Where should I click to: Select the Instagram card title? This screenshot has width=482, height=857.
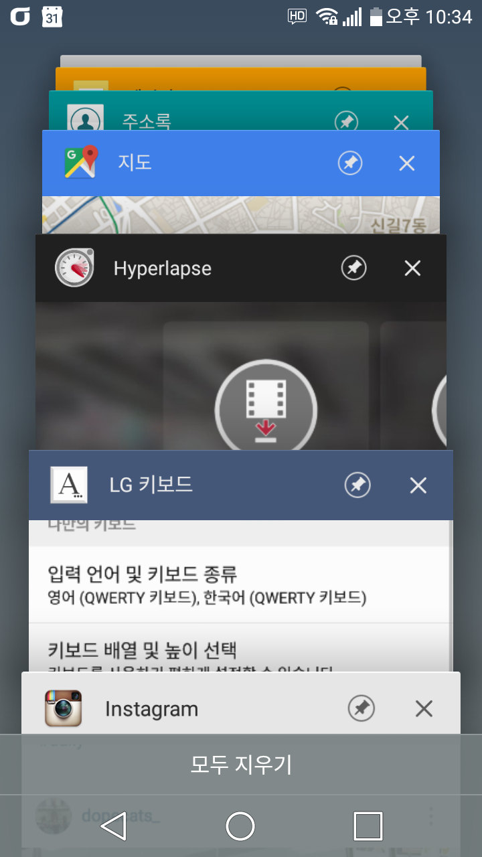point(151,709)
